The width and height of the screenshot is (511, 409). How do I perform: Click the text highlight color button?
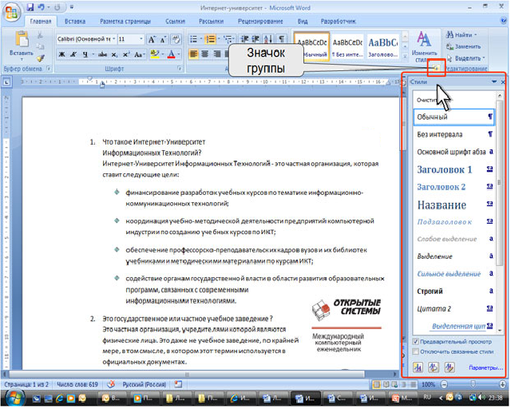pyautogui.click(x=154, y=54)
